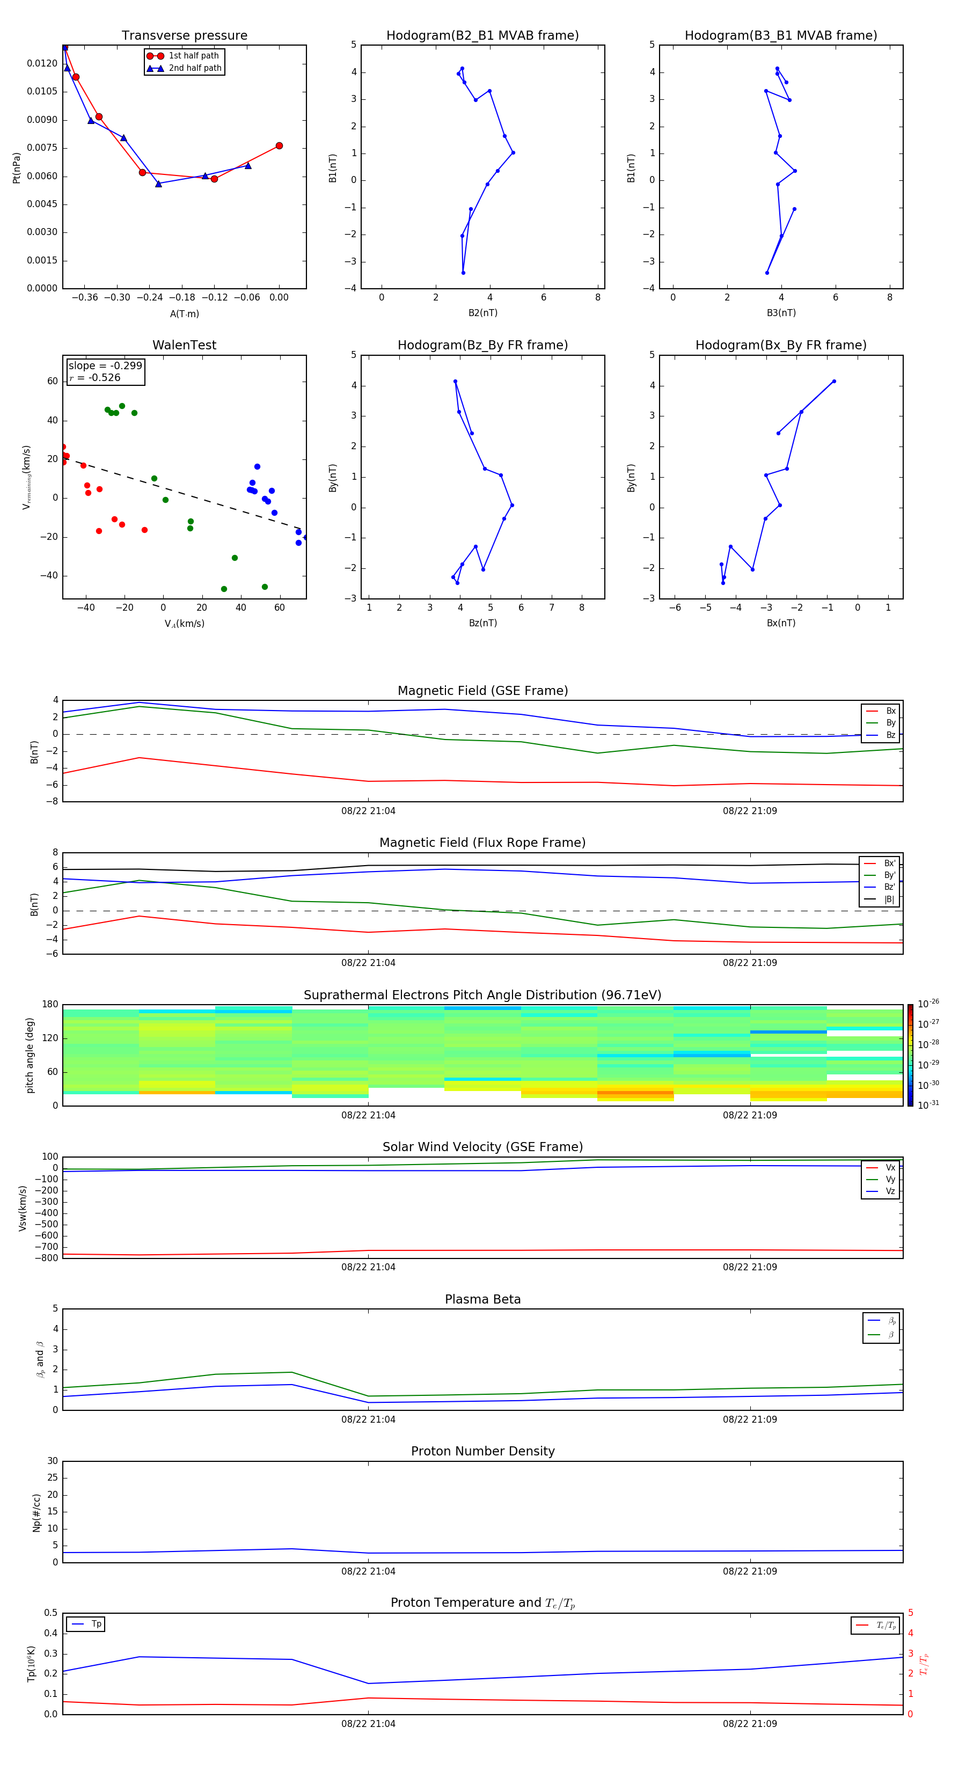Click the "10^-31" colorbar tick label

click(928, 1105)
